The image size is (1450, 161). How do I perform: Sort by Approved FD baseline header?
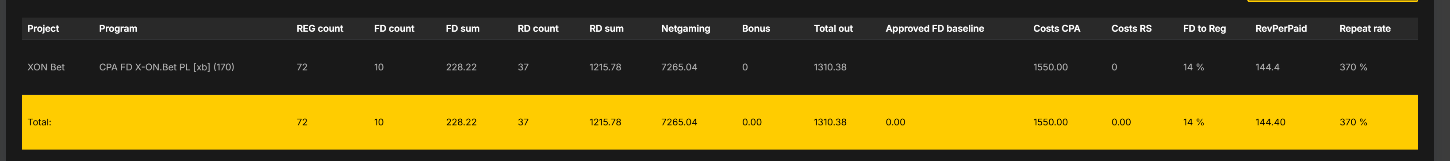tap(935, 29)
